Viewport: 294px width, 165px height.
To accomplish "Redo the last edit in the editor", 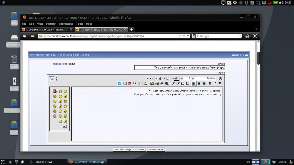I will (x=146, y=78).
